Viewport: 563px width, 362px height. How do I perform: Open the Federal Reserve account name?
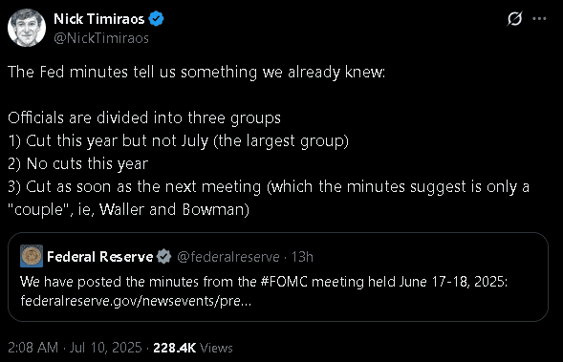[x=100, y=257]
